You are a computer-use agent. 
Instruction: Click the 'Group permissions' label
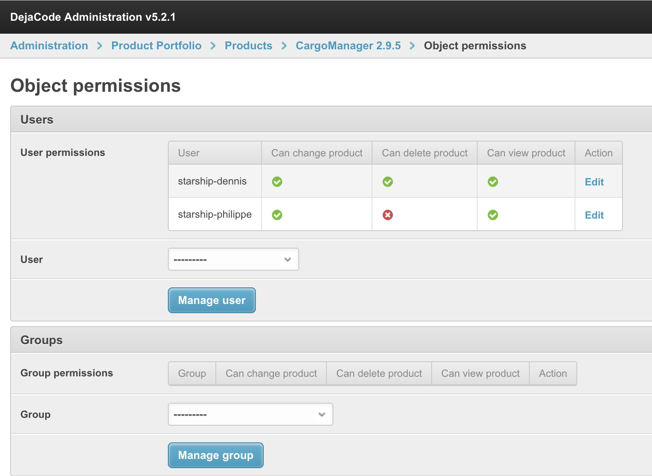[x=66, y=373]
